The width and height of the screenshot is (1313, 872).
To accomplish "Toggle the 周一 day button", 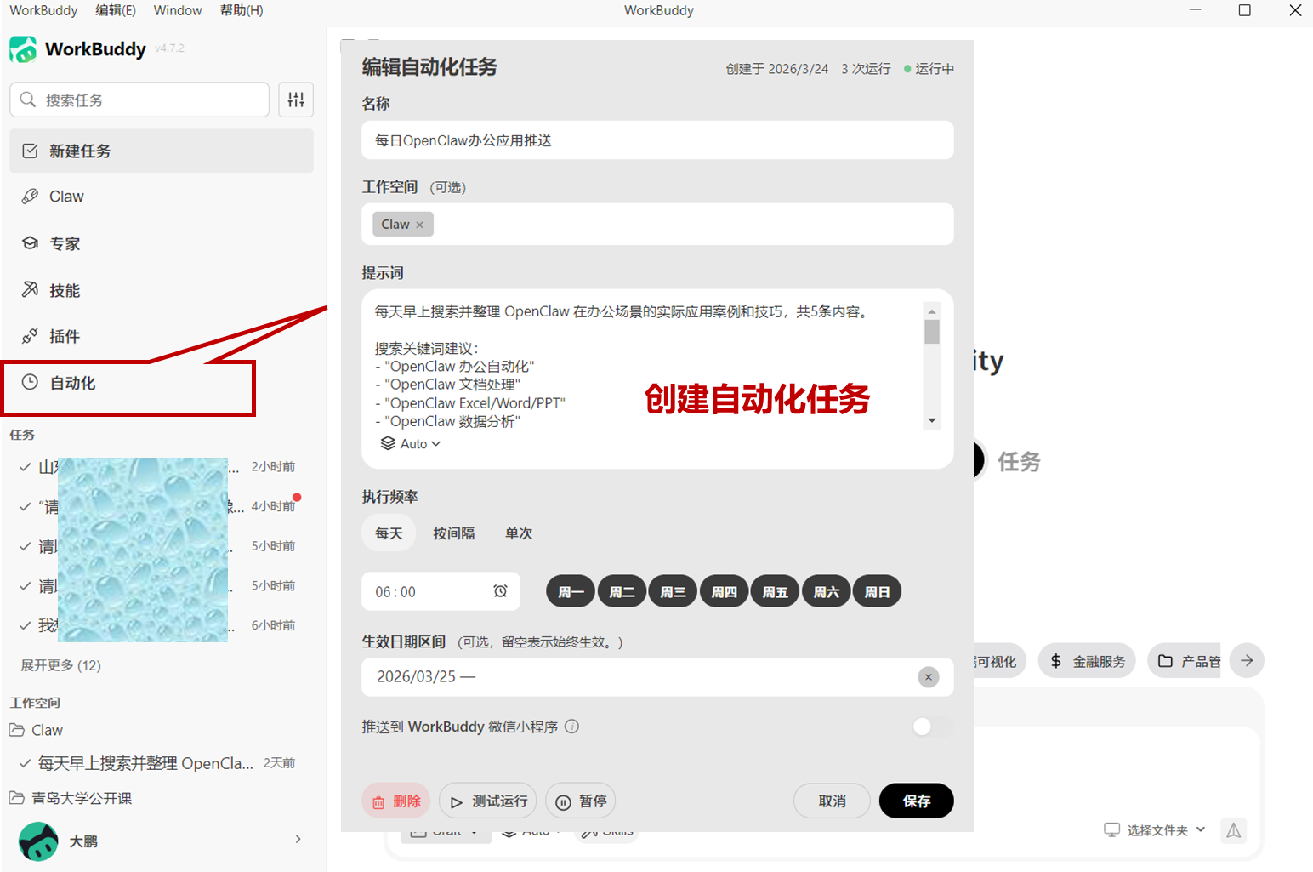I will tap(571, 591).
